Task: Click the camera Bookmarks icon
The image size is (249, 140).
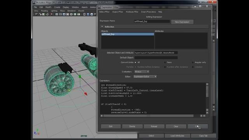Action: pyautogui.click(x=44, y=14)
